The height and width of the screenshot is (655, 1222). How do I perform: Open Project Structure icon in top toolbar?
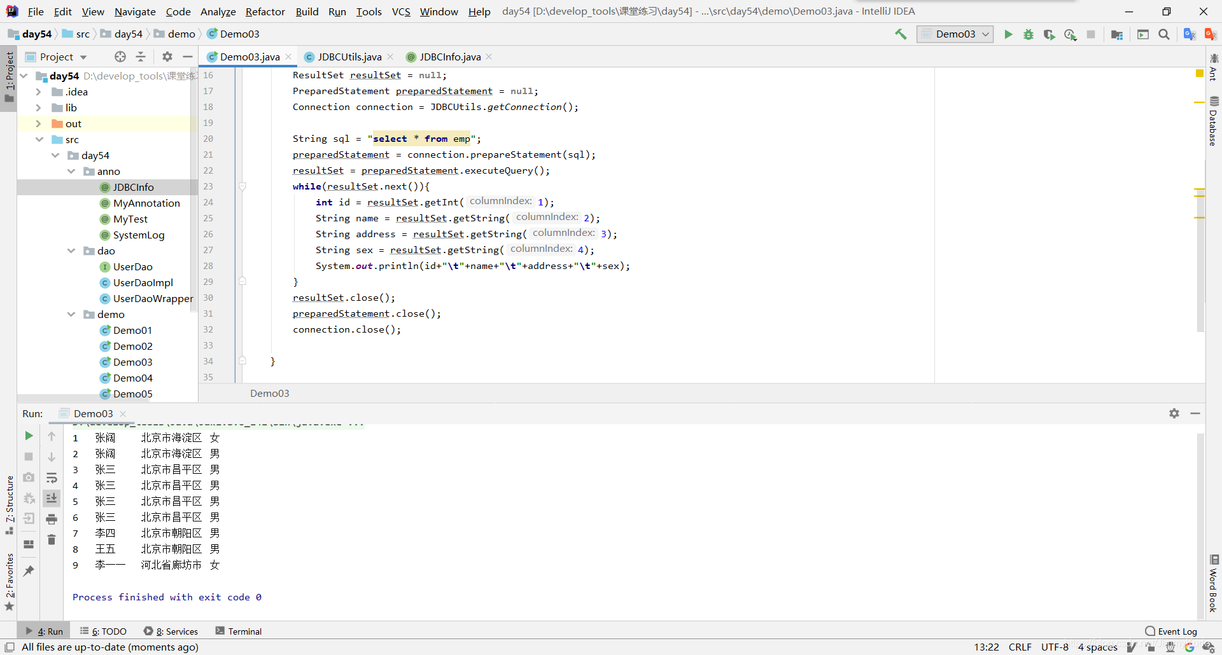[x=1116, y=34]
